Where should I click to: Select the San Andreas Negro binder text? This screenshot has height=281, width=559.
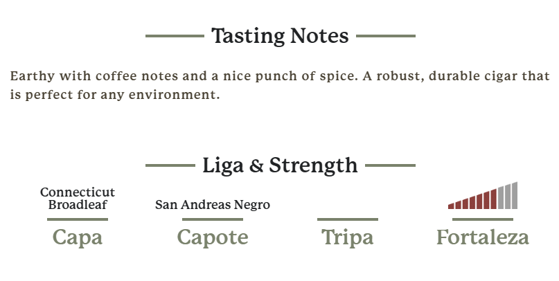(x=213, y=205)
